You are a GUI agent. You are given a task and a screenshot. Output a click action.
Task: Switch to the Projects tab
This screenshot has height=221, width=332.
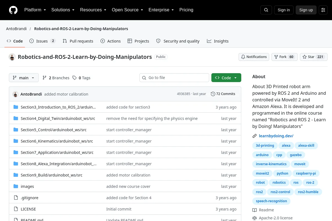click(138, 41)
